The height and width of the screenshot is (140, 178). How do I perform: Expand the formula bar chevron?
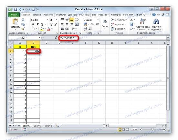[168, 38]
